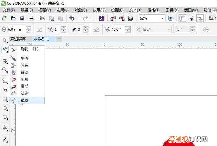Toggle the show grid button
The height and width of the screenshot is (146, 217).
click(x=191, y=18)
